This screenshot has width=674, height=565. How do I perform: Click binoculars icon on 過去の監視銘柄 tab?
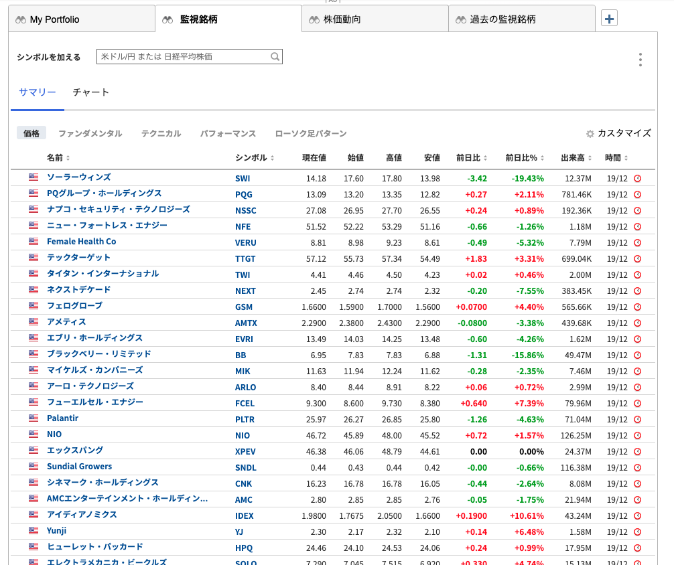tap(460, 20)
